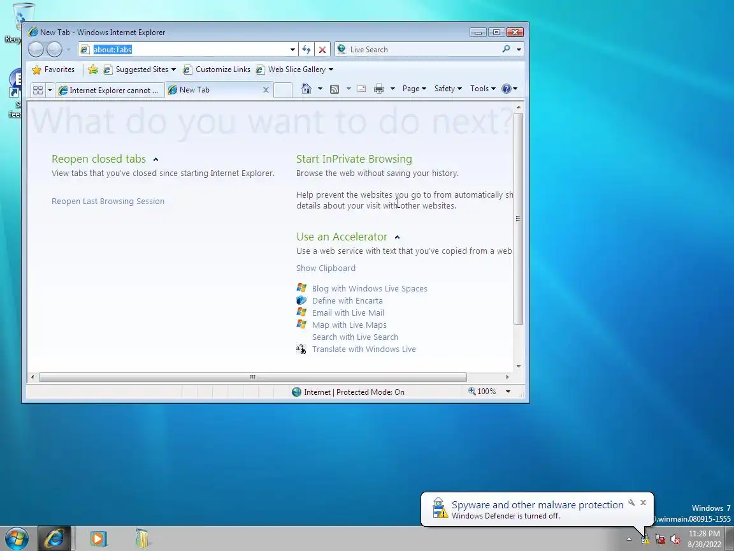
Task: Click the Help question mark icon
Action: (x=506, y=89)
